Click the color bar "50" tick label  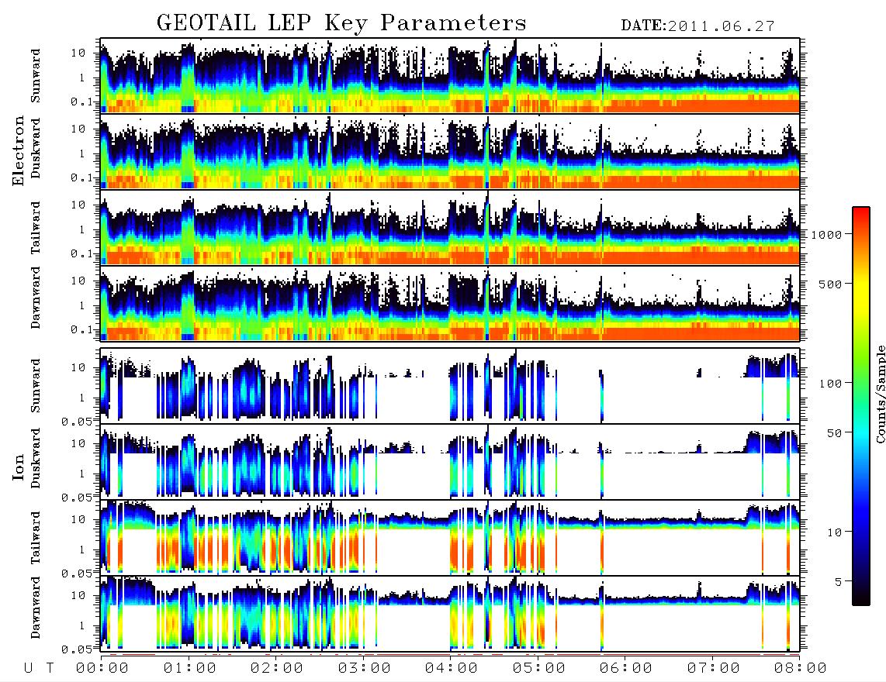[835, 433]
